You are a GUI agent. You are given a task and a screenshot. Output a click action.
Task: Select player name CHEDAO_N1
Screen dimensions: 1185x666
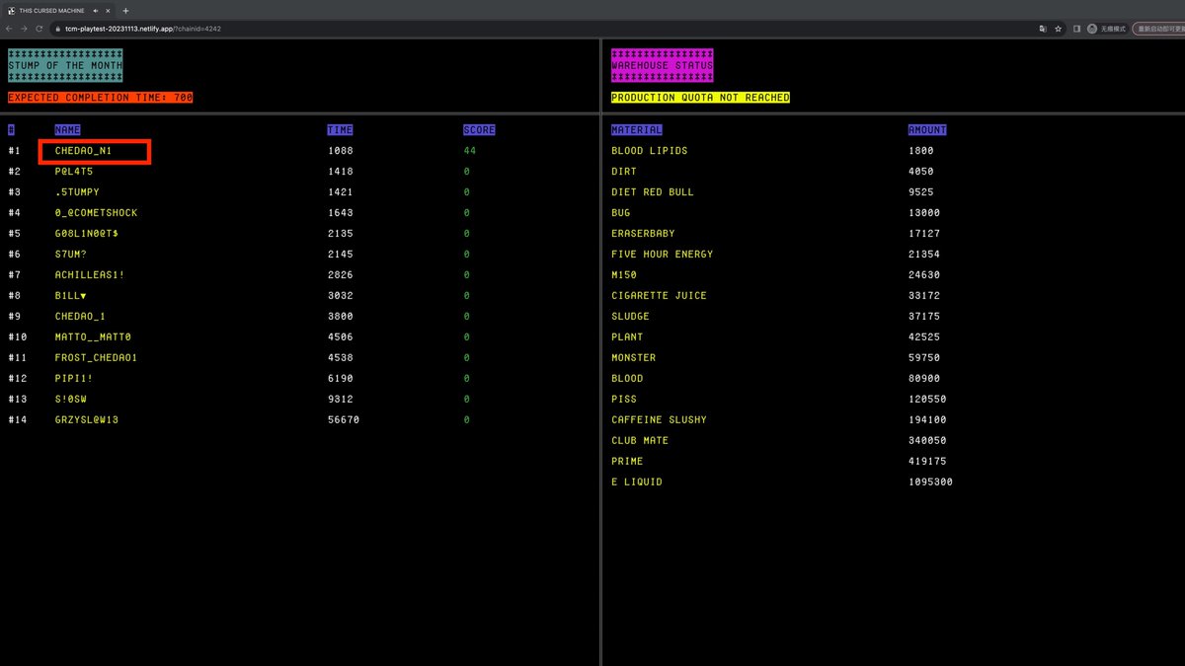coord(84,151)
